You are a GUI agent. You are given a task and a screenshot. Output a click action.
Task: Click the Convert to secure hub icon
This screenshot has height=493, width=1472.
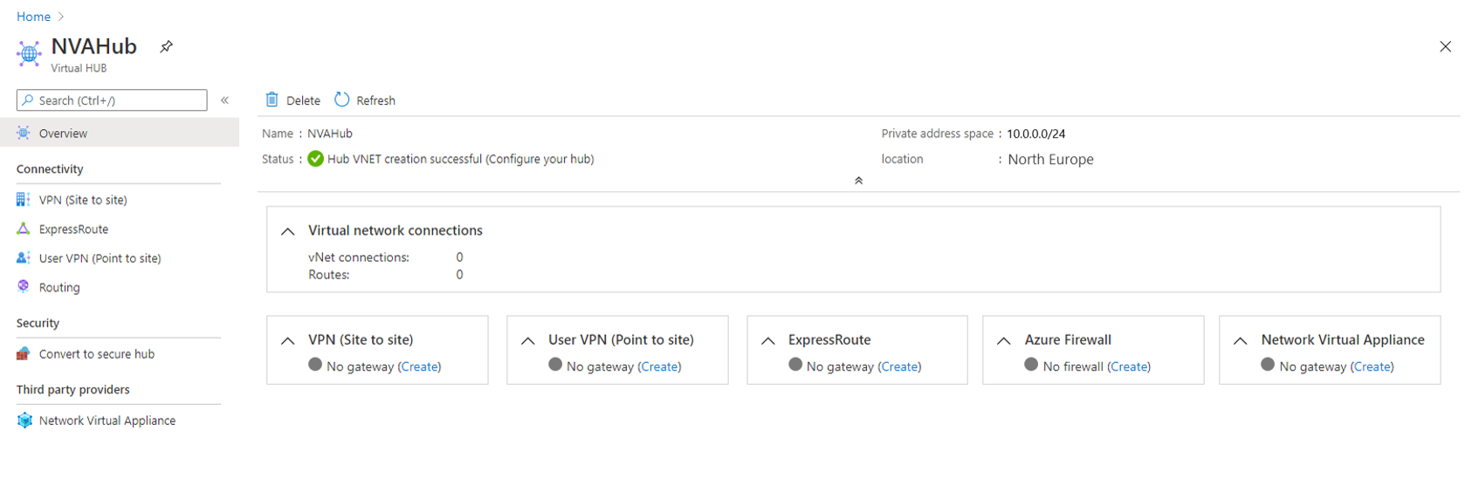pos(24,353)
